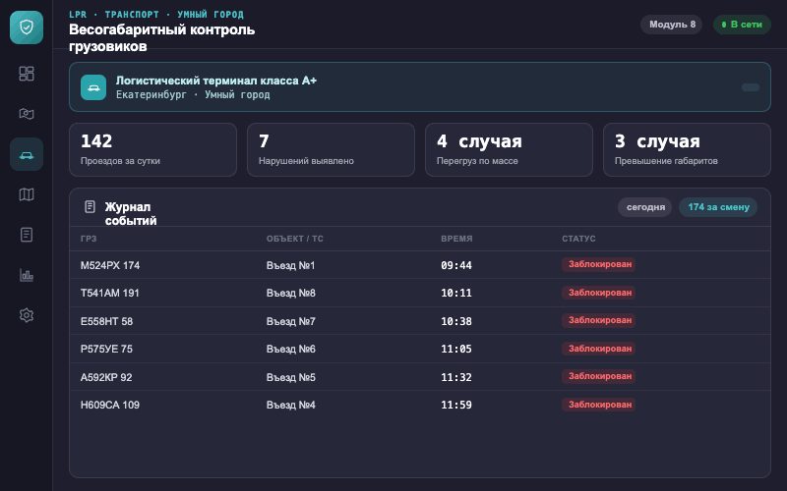Click Въезд №8 cell
Screen dimensions: 787x491
click(290, 293)
